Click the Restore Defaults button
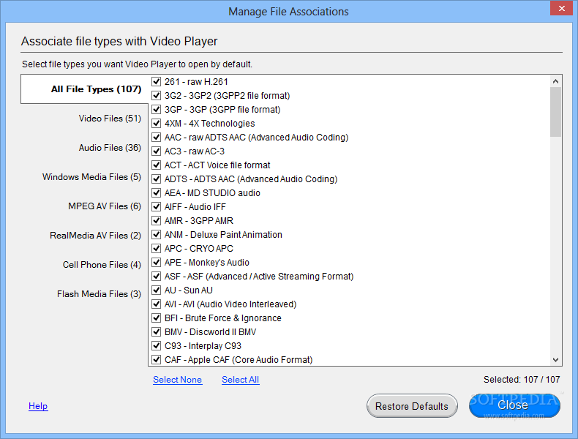This screenshot has width=578, height=439. coord(412,406)
